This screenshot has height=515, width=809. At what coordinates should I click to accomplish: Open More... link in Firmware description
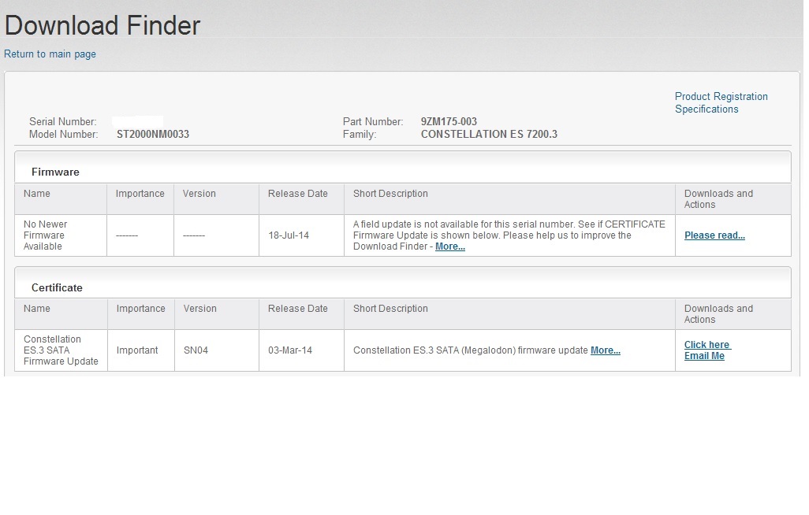(x=450, y=246)
